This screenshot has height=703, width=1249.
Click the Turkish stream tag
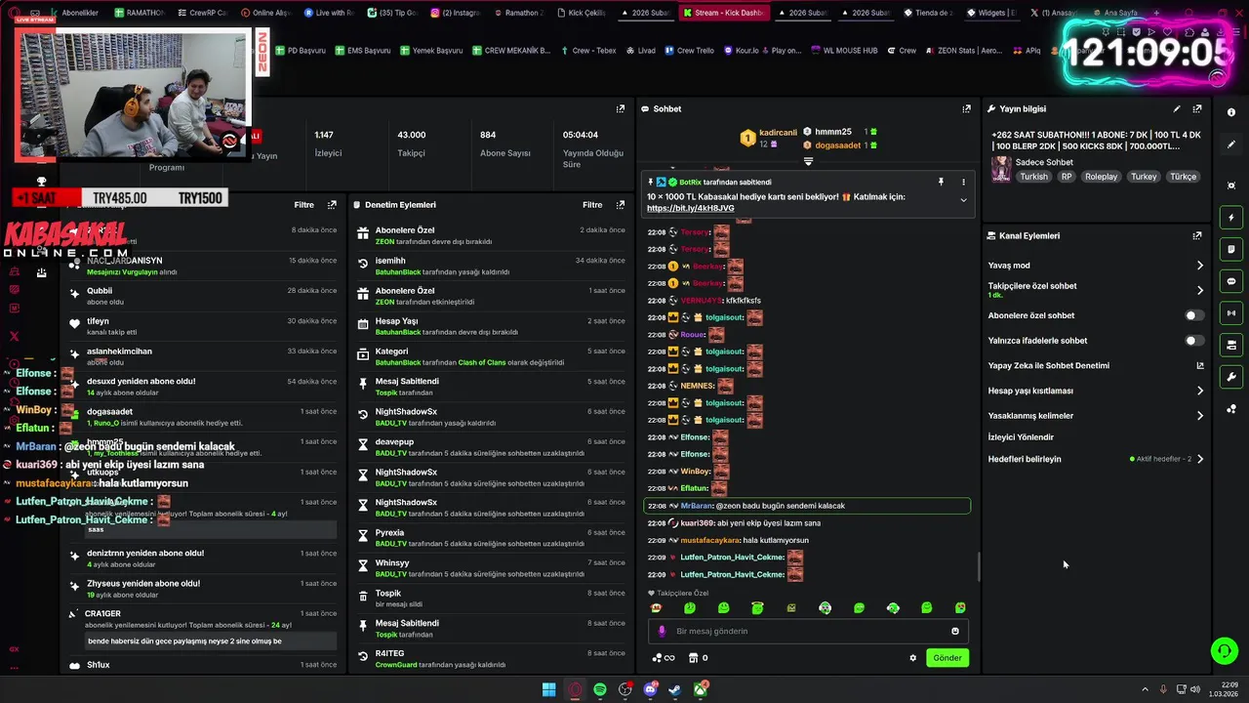[1033, 177]
